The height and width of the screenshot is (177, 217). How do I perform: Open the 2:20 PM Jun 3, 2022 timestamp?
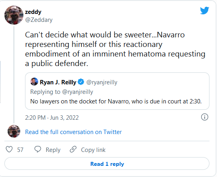[x=52, y=118]
